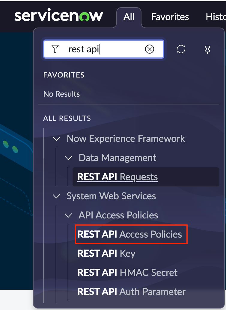Image resolution: width=226 pixels, height=310 pixels.
Task: Click the funnel filter icon
Action: 55,49
